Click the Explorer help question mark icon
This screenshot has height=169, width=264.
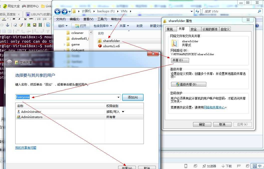click(257, 26)
